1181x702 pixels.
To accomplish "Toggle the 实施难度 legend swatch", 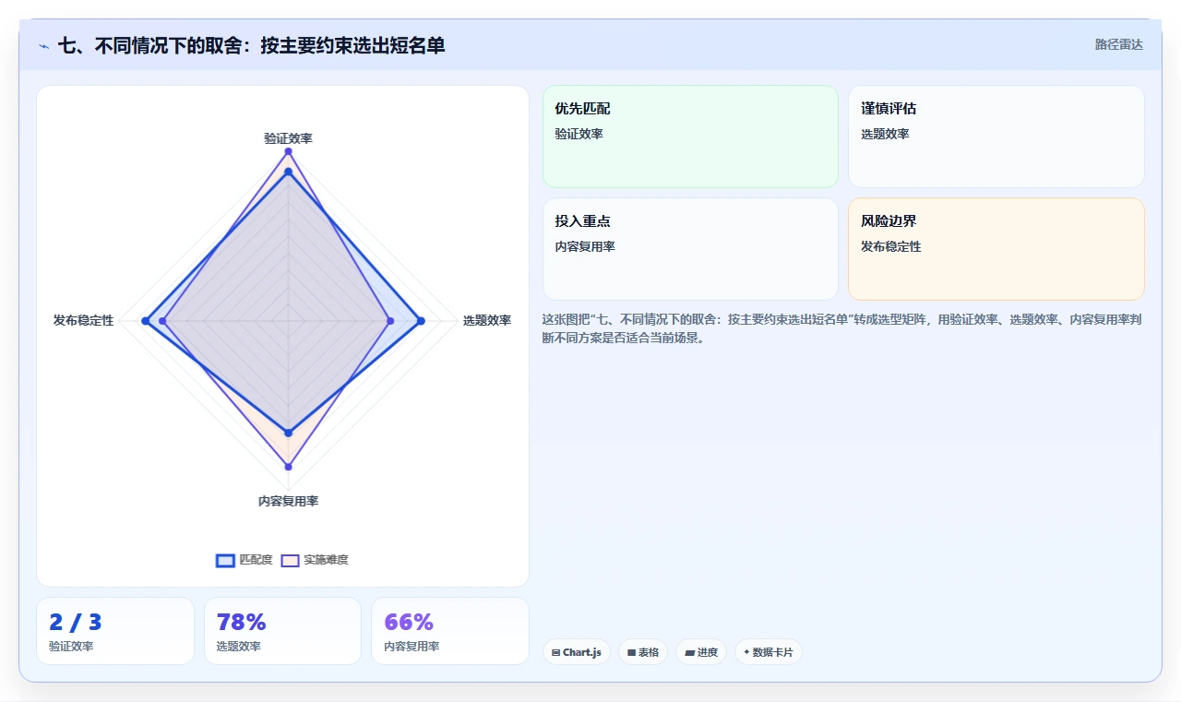I will 291,560.
